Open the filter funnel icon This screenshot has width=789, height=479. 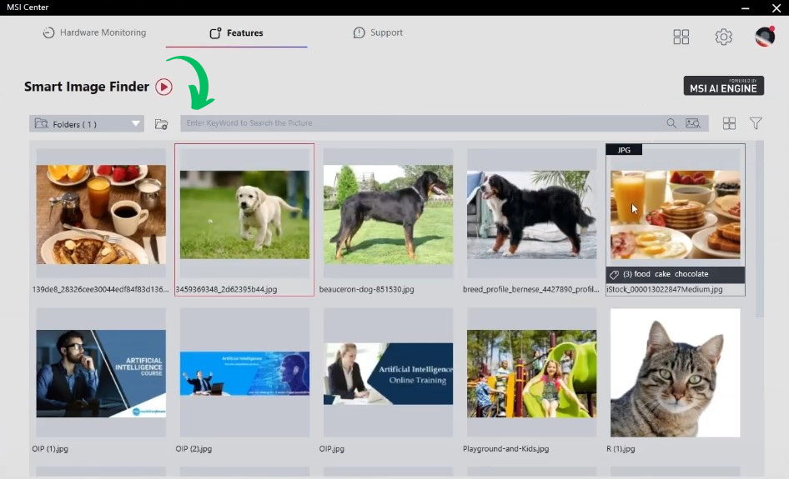(x=756, y=123)
